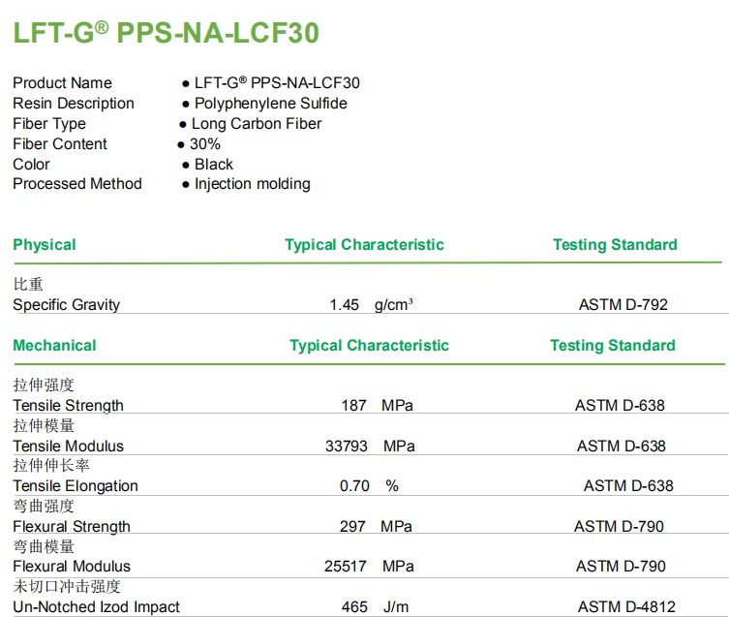The height and width of the screenshot is (617, 729).
Task: Click 'Testing Standard' heading in Physical section
Action: click(615, 245)
